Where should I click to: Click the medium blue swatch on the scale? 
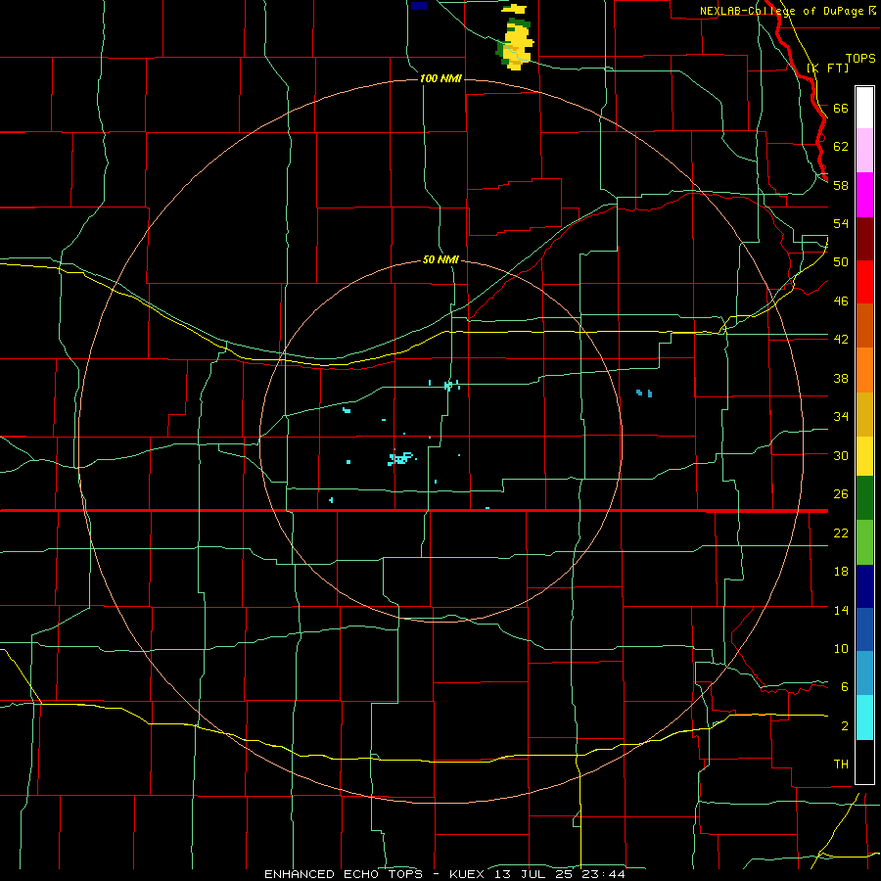click(x=864, y=629)
